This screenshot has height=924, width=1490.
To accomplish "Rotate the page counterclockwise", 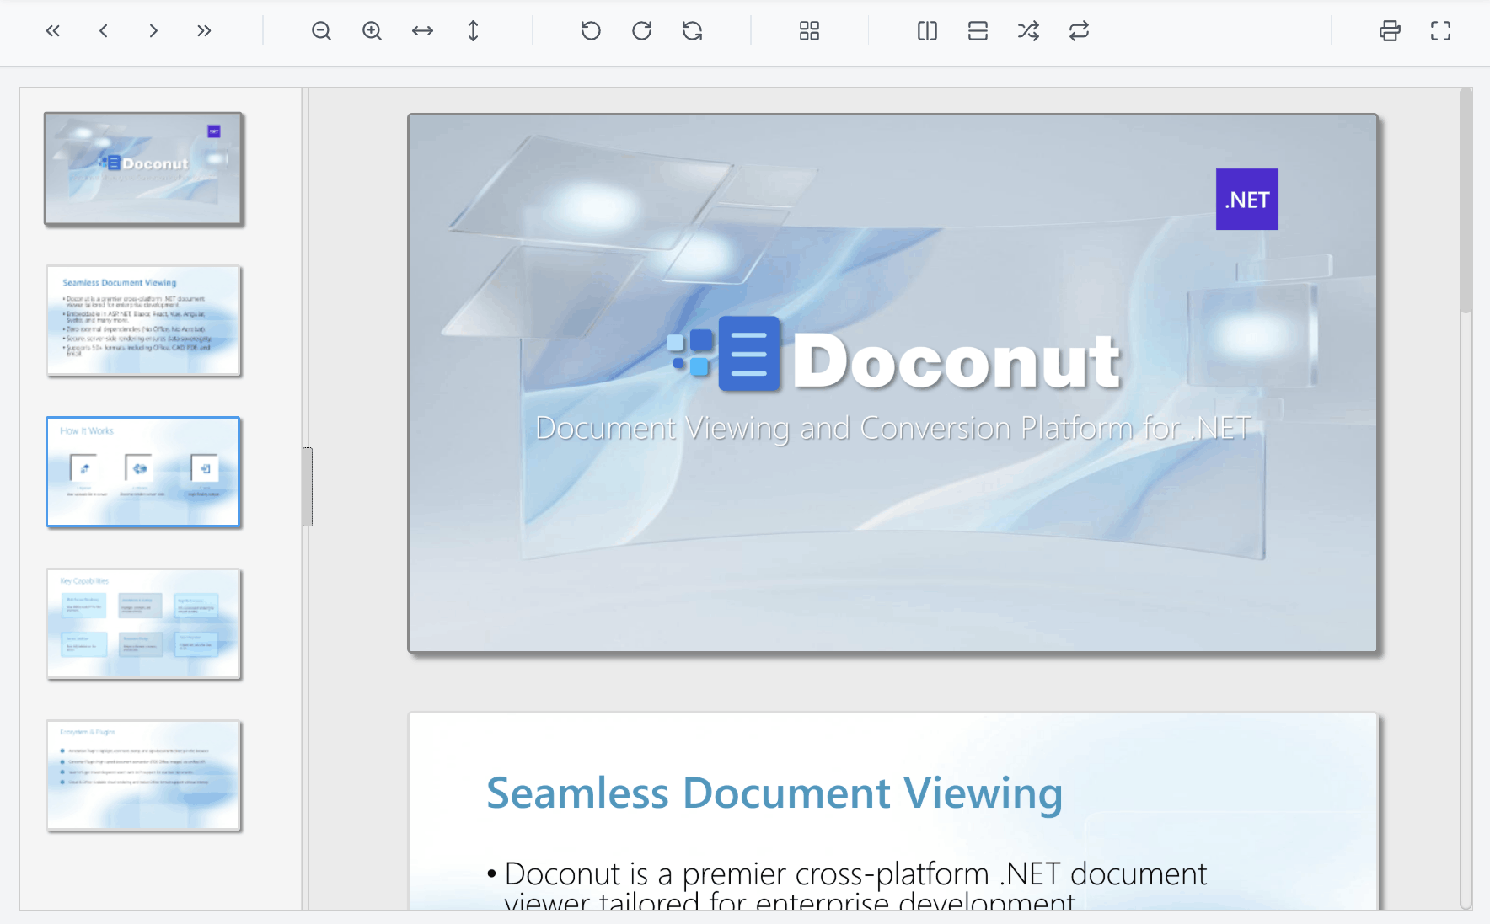I will click(591, 30).
